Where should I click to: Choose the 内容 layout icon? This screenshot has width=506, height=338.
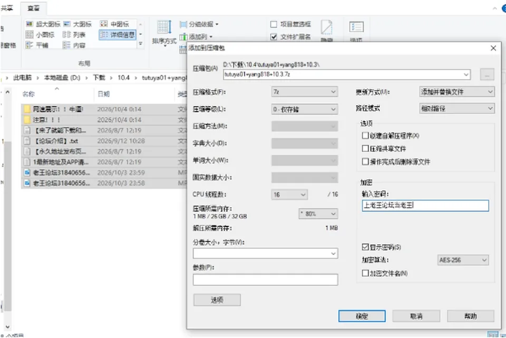67,45
